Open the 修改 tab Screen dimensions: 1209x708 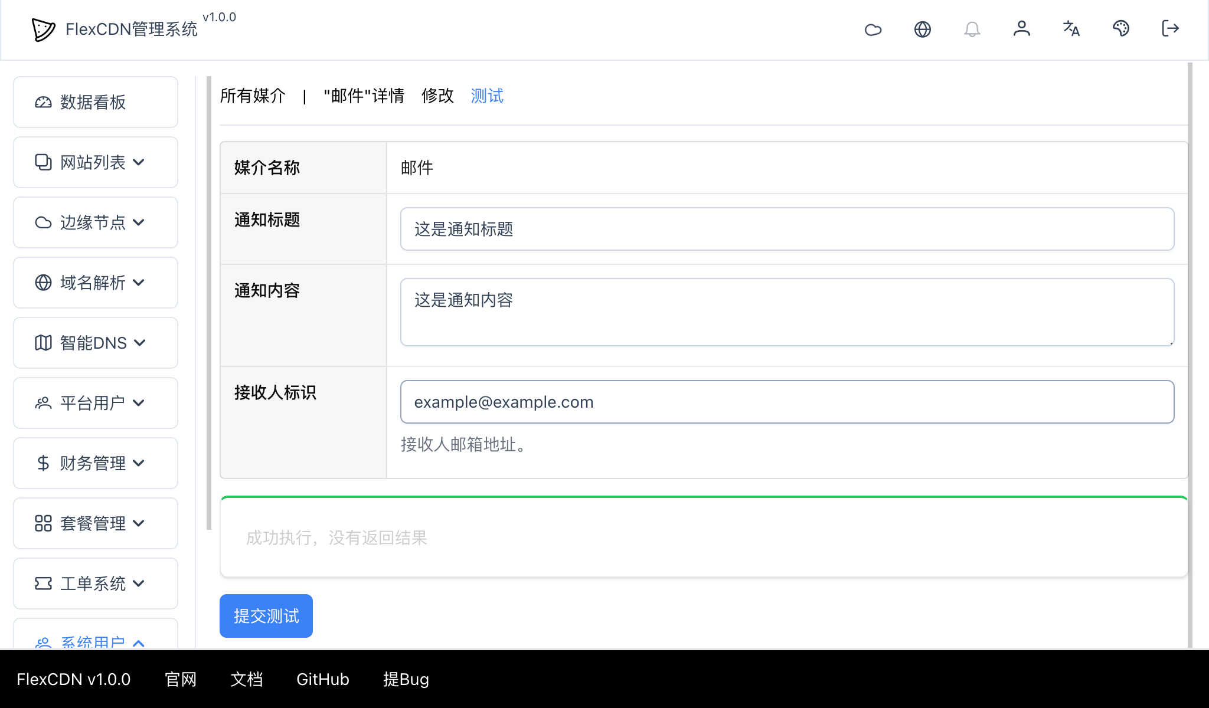[437, 96]
